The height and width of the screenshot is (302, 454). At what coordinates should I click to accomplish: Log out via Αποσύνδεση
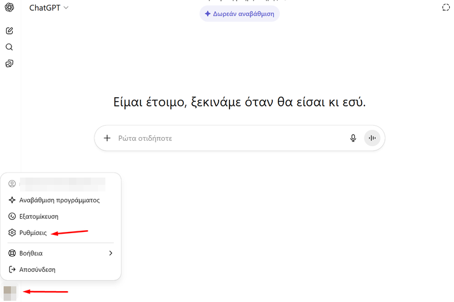tap(38, 269)
